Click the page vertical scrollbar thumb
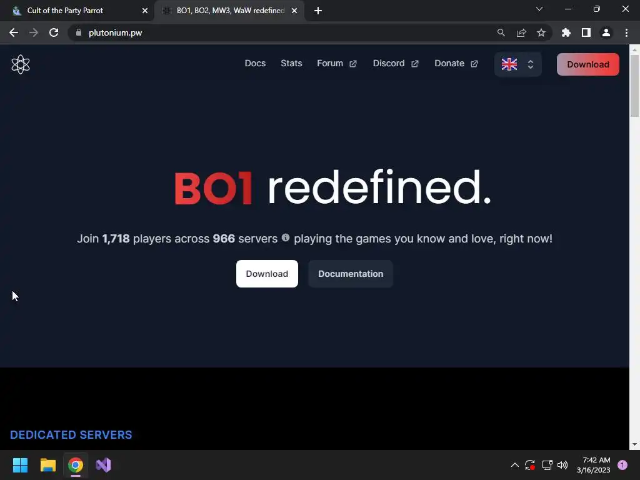 click(x=634, y=86)
